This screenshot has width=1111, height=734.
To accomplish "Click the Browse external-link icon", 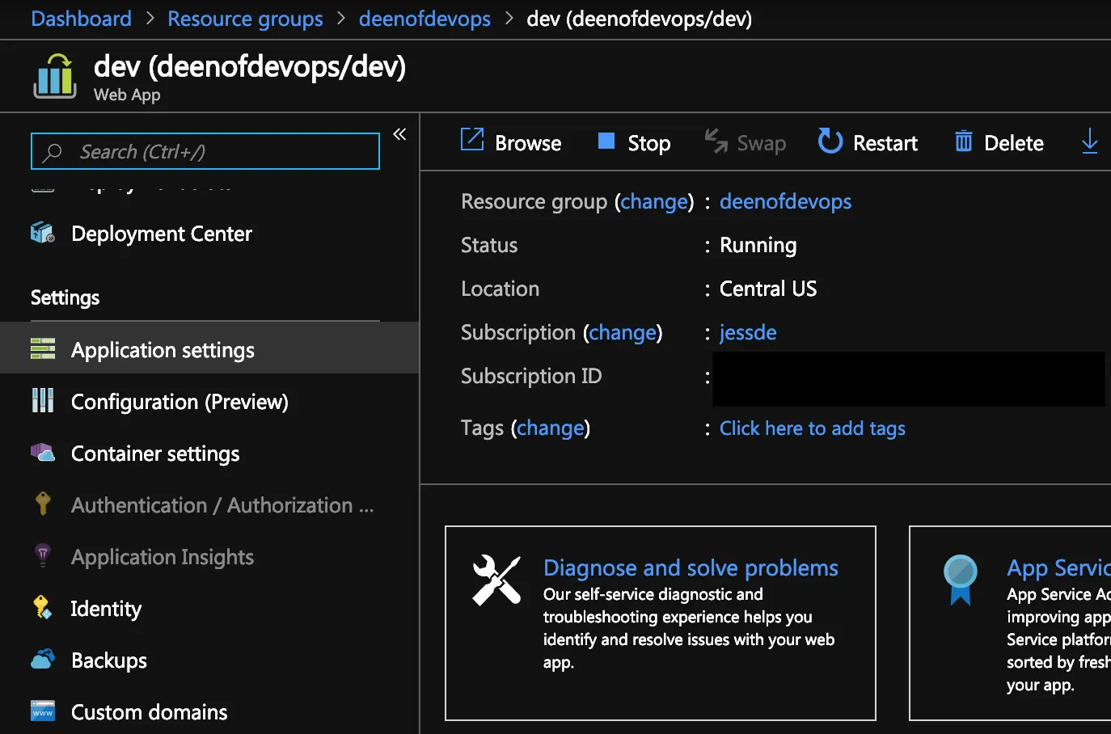I will pyautogui.click(x=472, y=139).
